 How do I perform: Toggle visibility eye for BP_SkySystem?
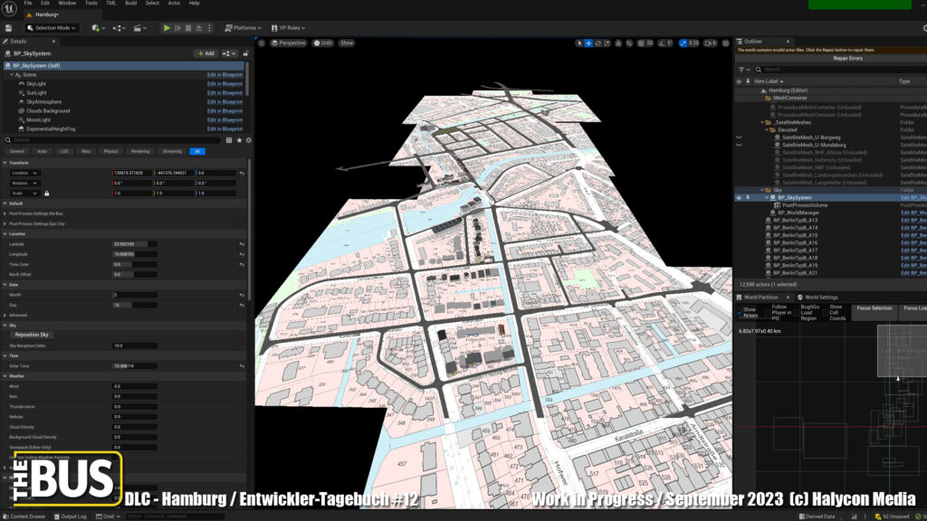739,197
